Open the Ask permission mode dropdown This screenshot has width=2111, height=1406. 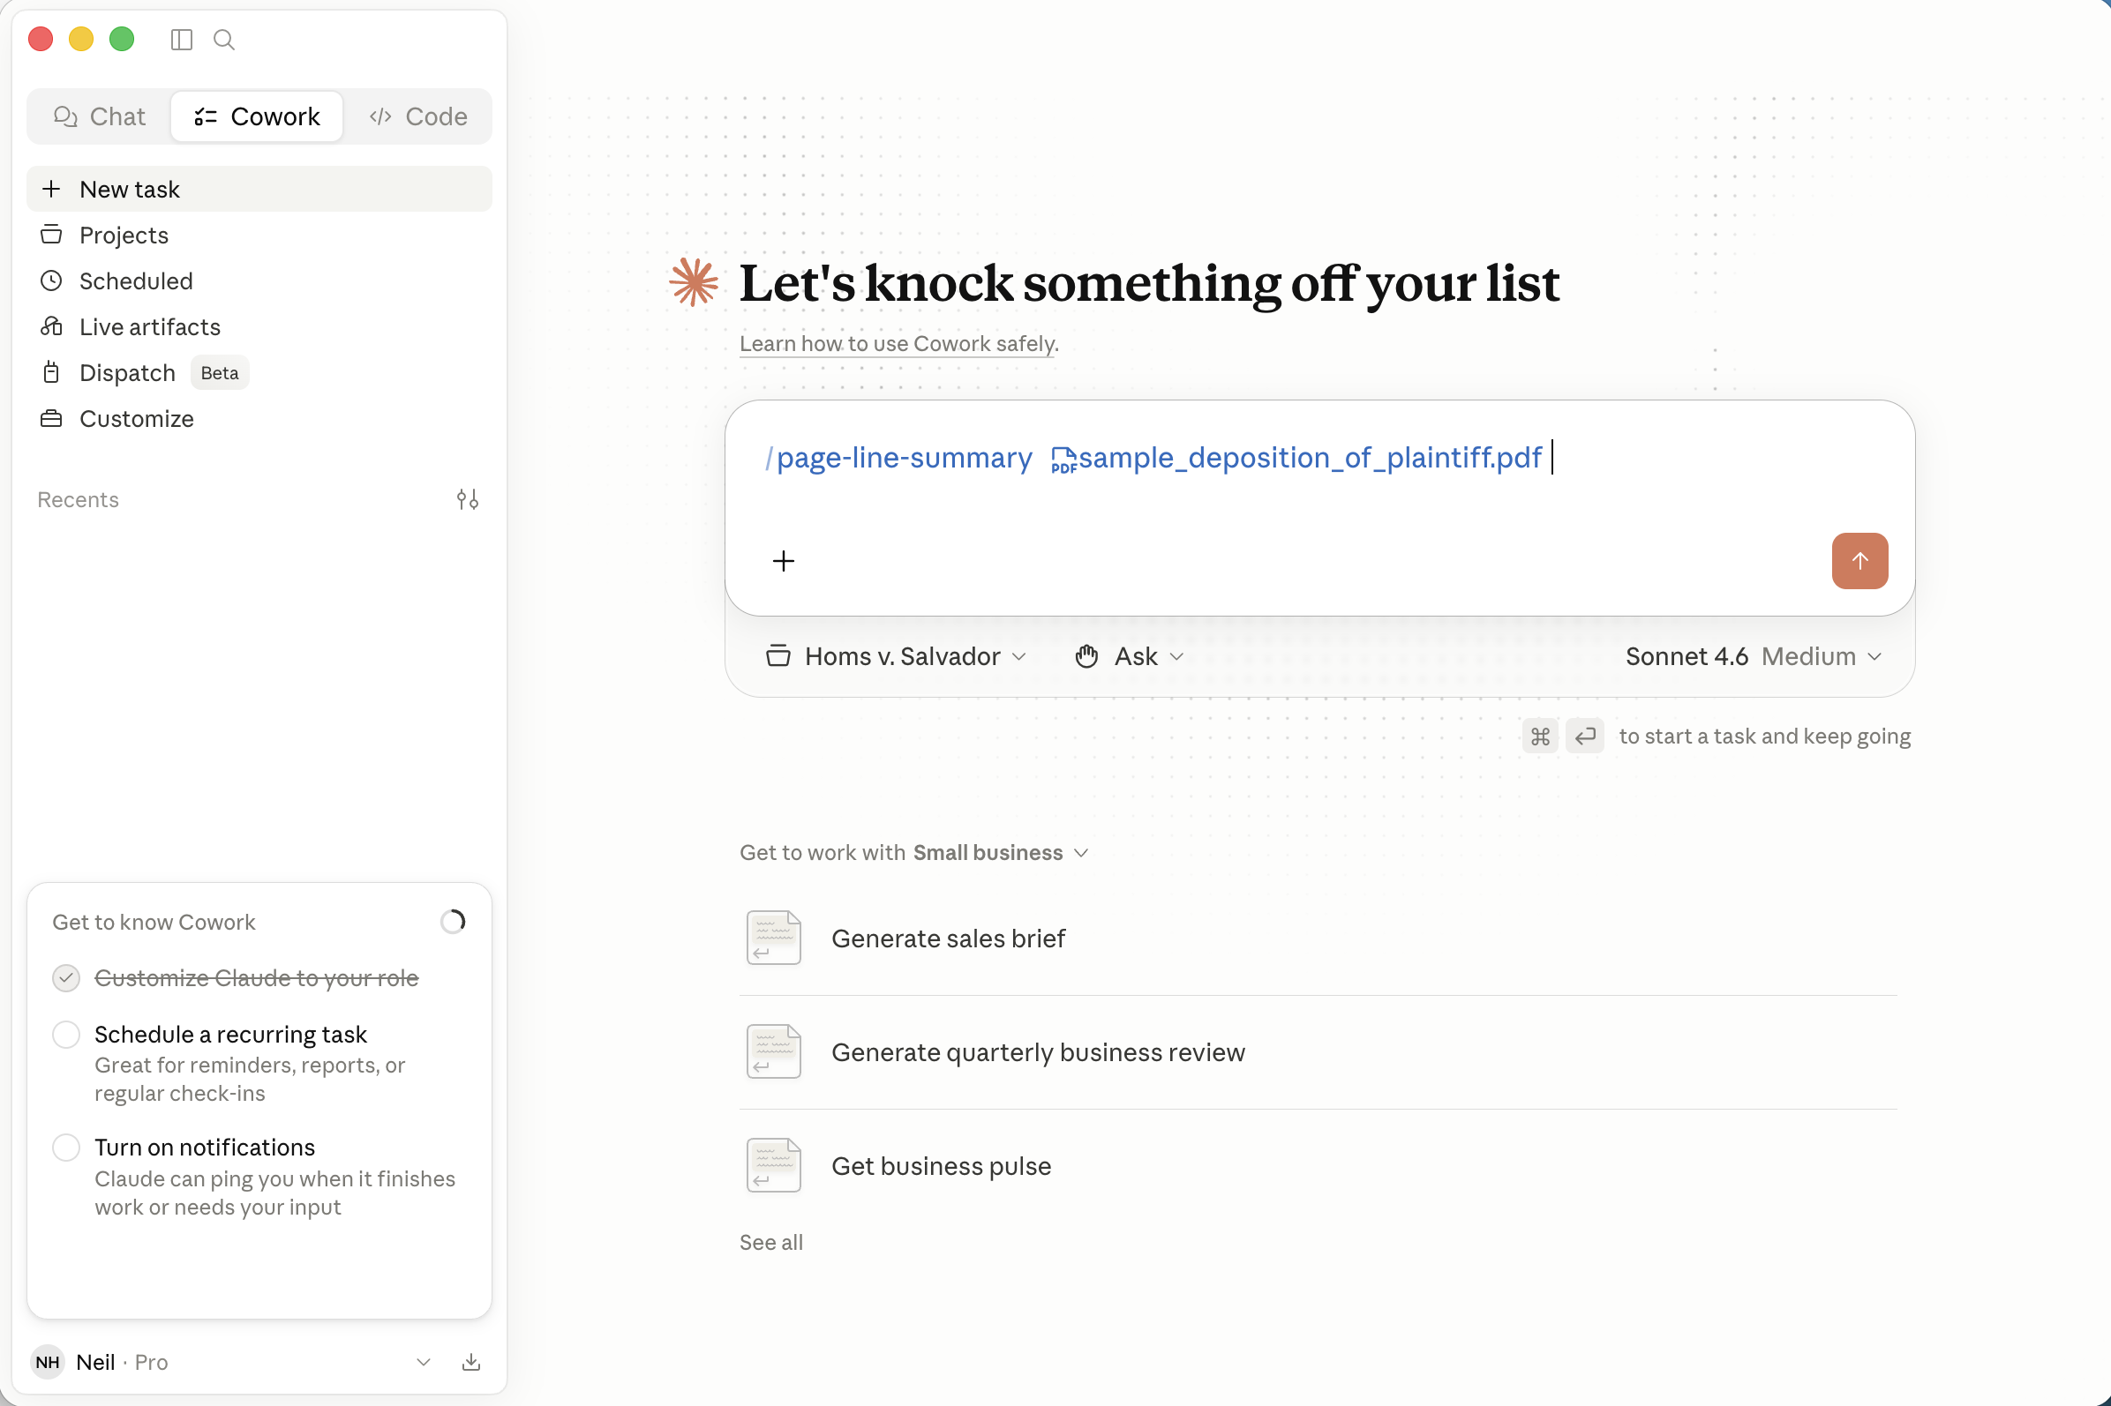point(1130,656)
